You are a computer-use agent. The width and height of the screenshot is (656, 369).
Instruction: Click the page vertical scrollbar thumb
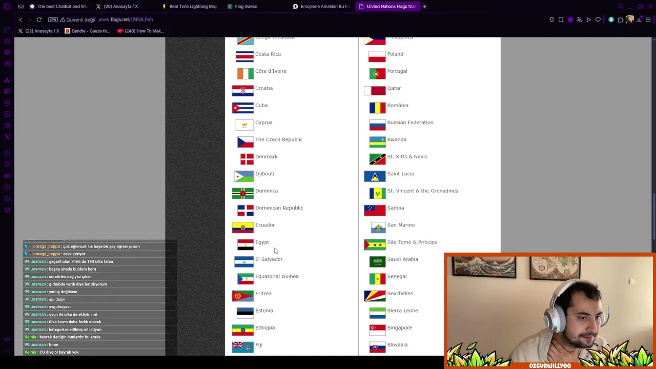click(x=653, y=216)
